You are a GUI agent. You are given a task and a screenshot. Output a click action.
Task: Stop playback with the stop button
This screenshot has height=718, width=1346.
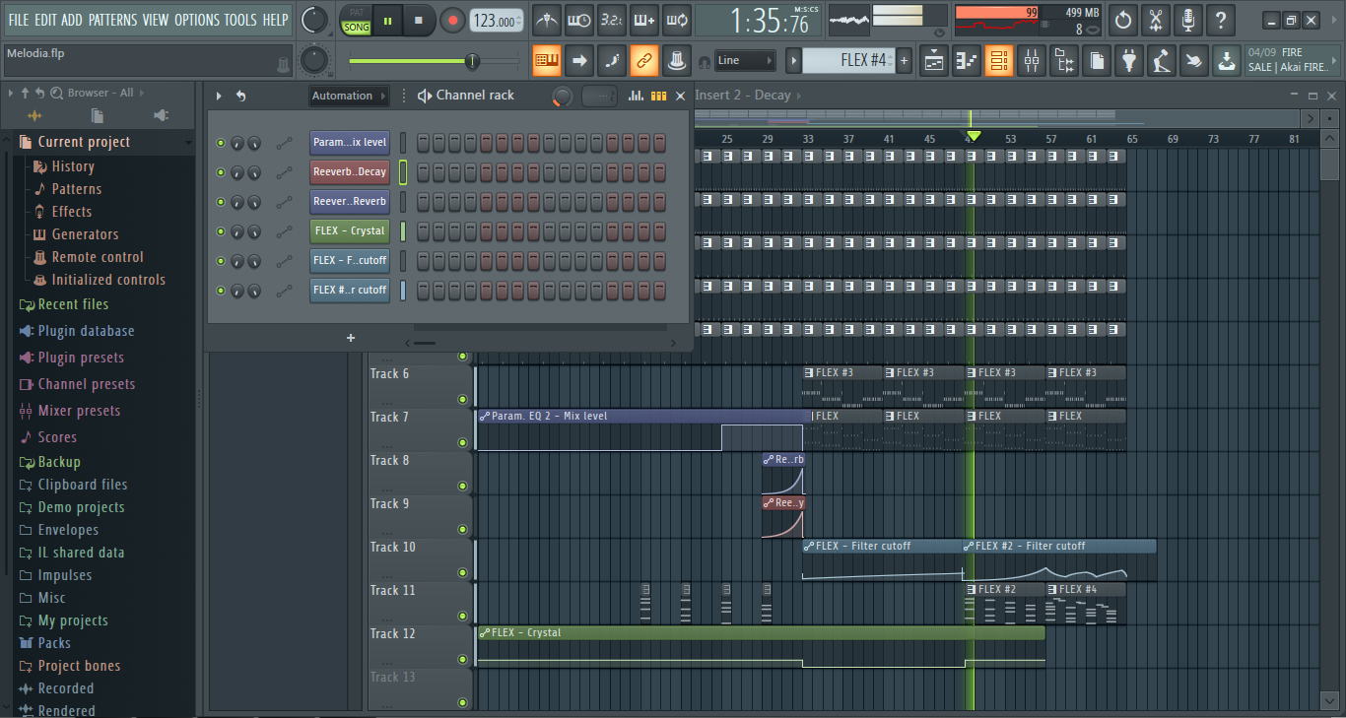coord(419,20)
